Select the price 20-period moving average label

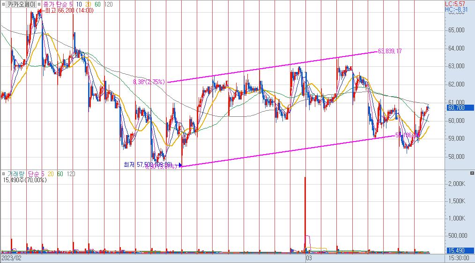tap(88, 4)
